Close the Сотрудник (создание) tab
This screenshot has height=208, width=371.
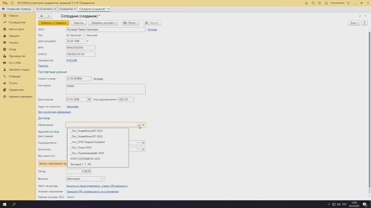pyautogui.click(x=108, y=9)
